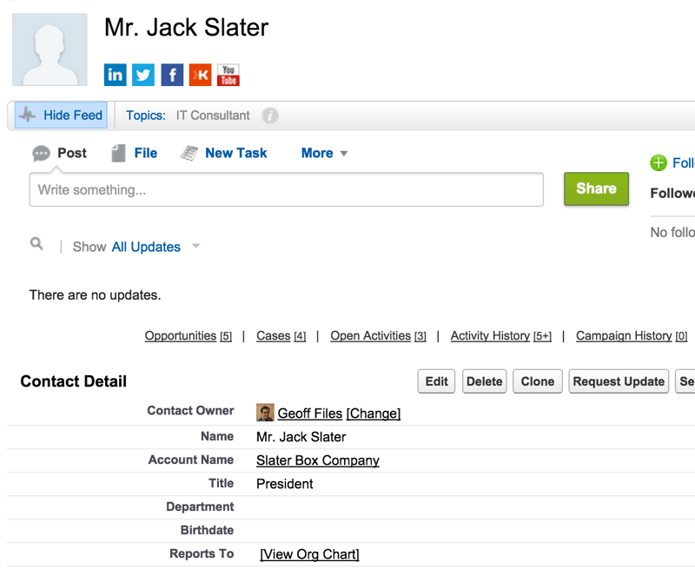The image size is (695, 569).
Task: Click the Account Name field label
Action: click(x=191, y=460)
